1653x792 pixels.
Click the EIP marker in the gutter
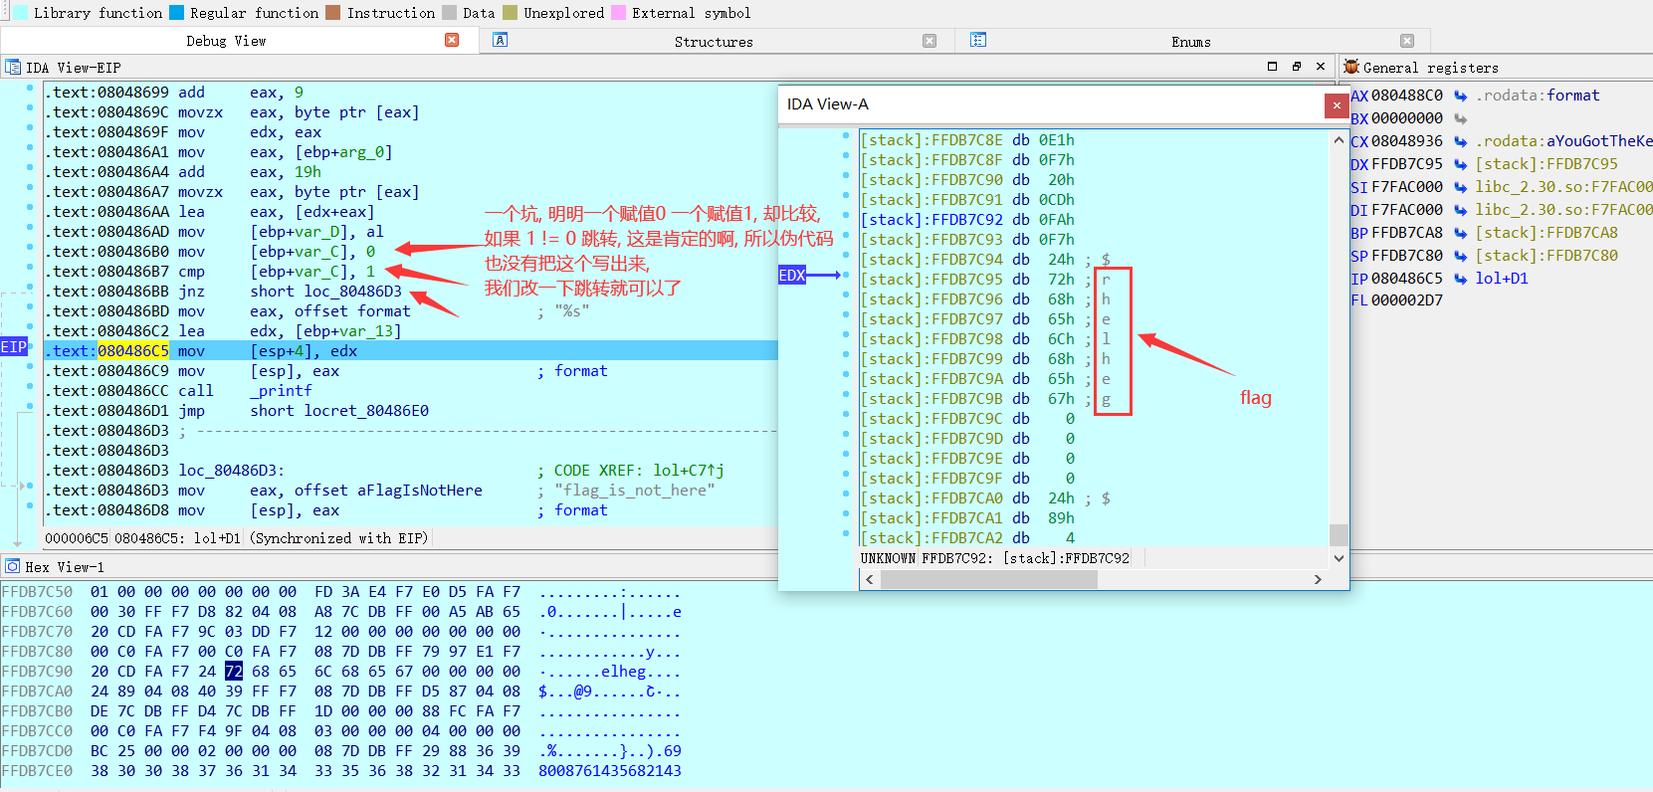tap(14, 347)
